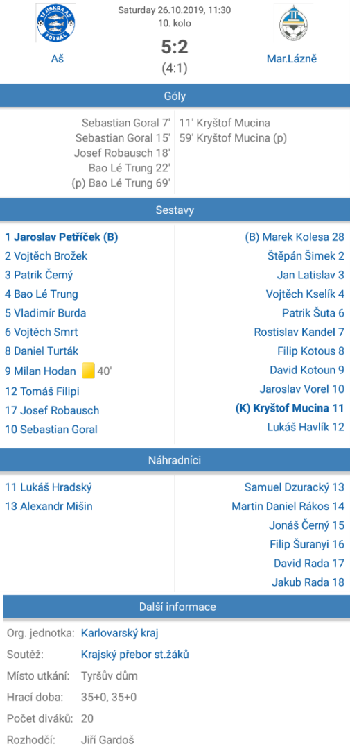
Task: Click the Další informace header
Action: pyautogui.click(x=175, y=607)
